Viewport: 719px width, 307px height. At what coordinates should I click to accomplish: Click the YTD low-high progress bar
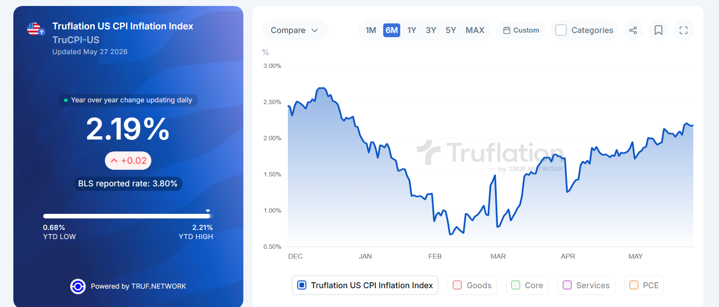click(128, 216)
